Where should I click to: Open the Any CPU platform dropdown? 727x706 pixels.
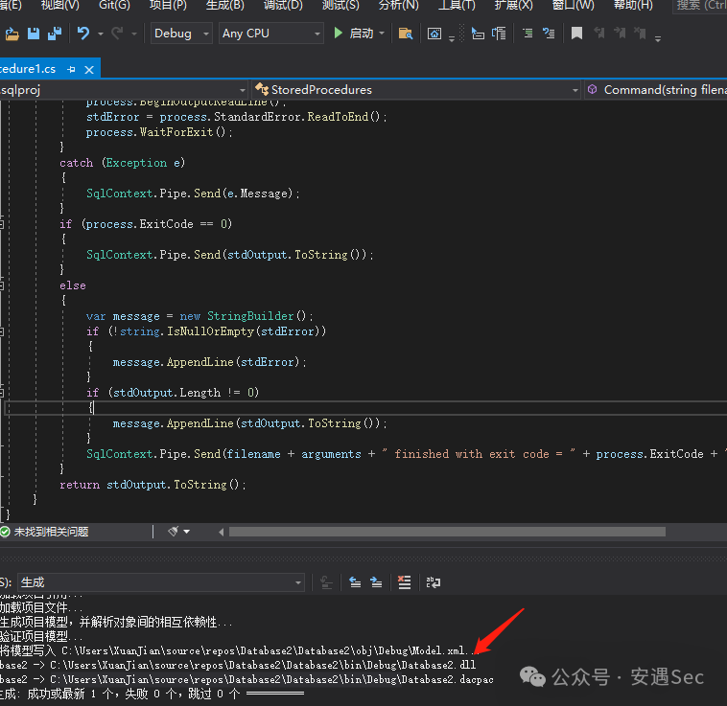pyautogui.click(x=270, y=34)
